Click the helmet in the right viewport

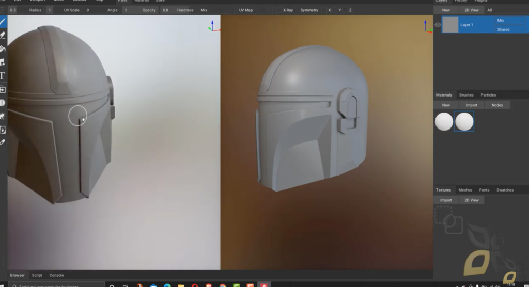click(312, 118)
